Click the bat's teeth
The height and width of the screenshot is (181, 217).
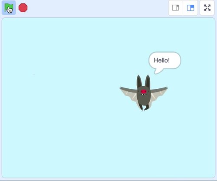click(x=144, y=95)
